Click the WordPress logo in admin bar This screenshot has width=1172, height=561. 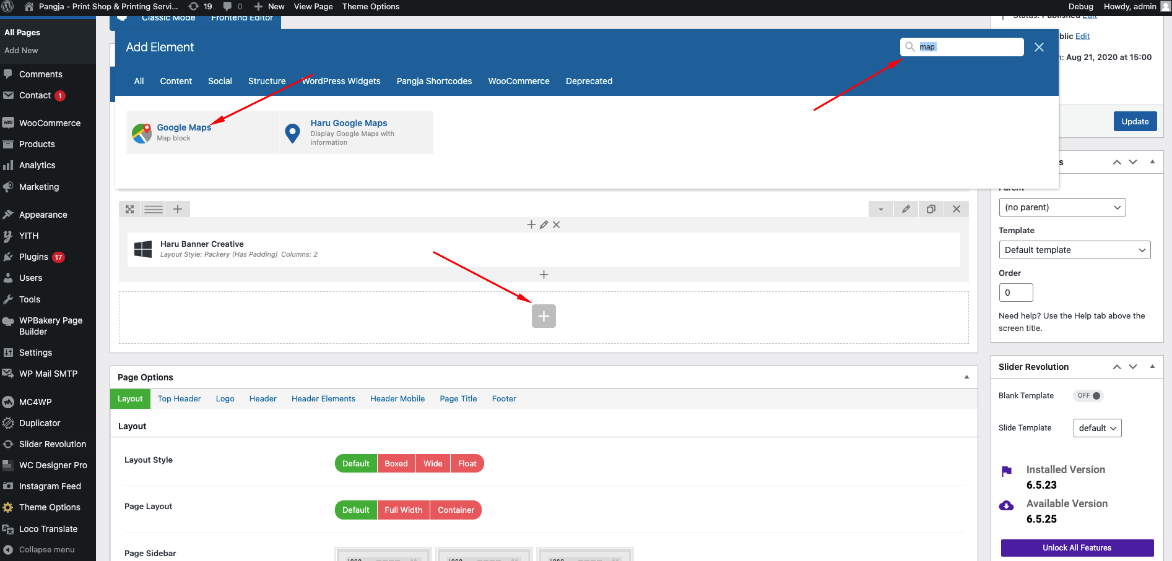point(8,6)
